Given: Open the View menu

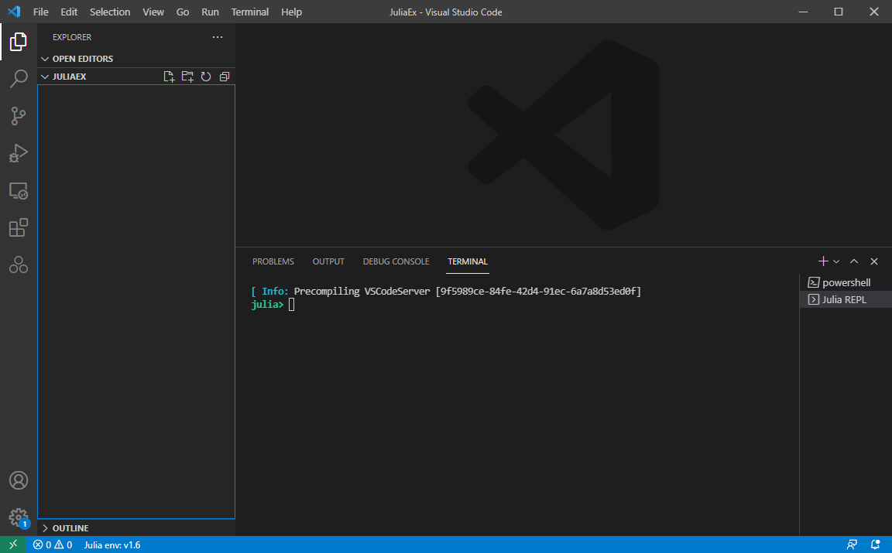Looking at the screenshot, I should [x=153, y=12].
